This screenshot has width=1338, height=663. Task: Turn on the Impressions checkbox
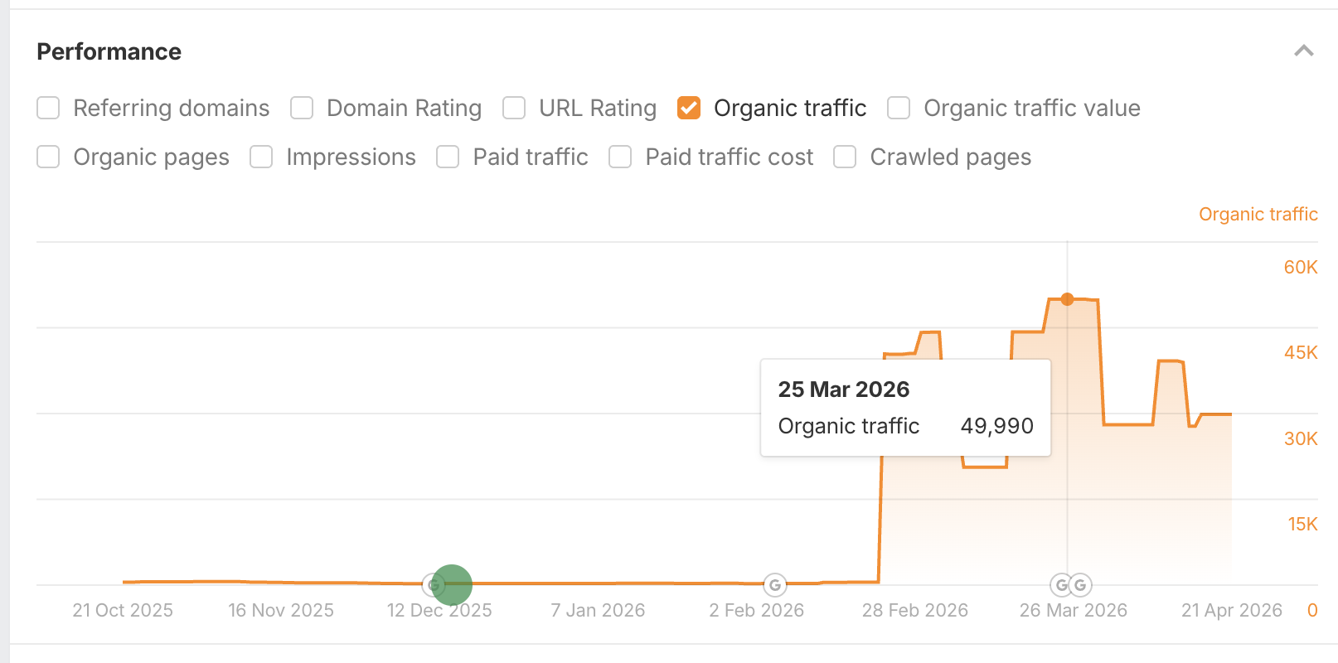point(261,157)
